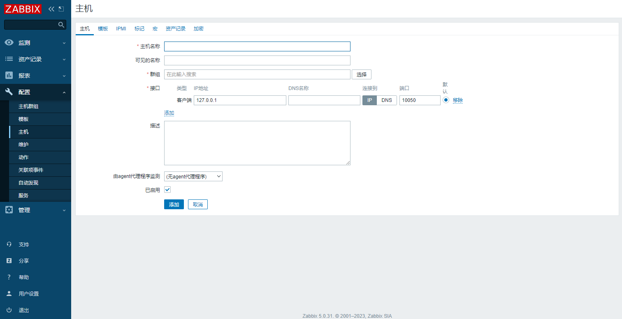Click the search magnifier icon
The height and width of the screenshot is (319, 622).
61,25
